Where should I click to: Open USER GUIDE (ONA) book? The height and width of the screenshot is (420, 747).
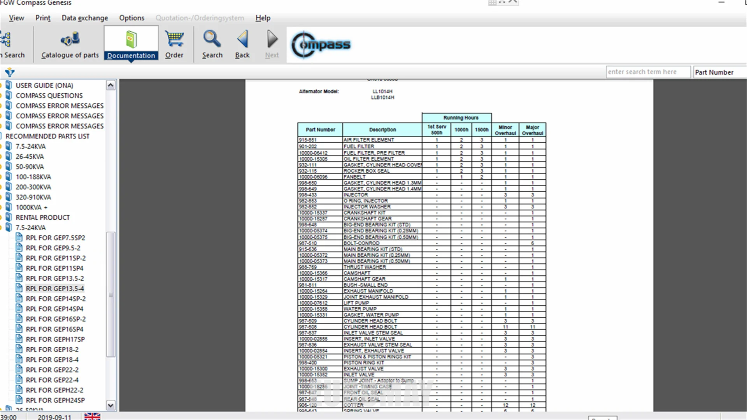[44, 85]
